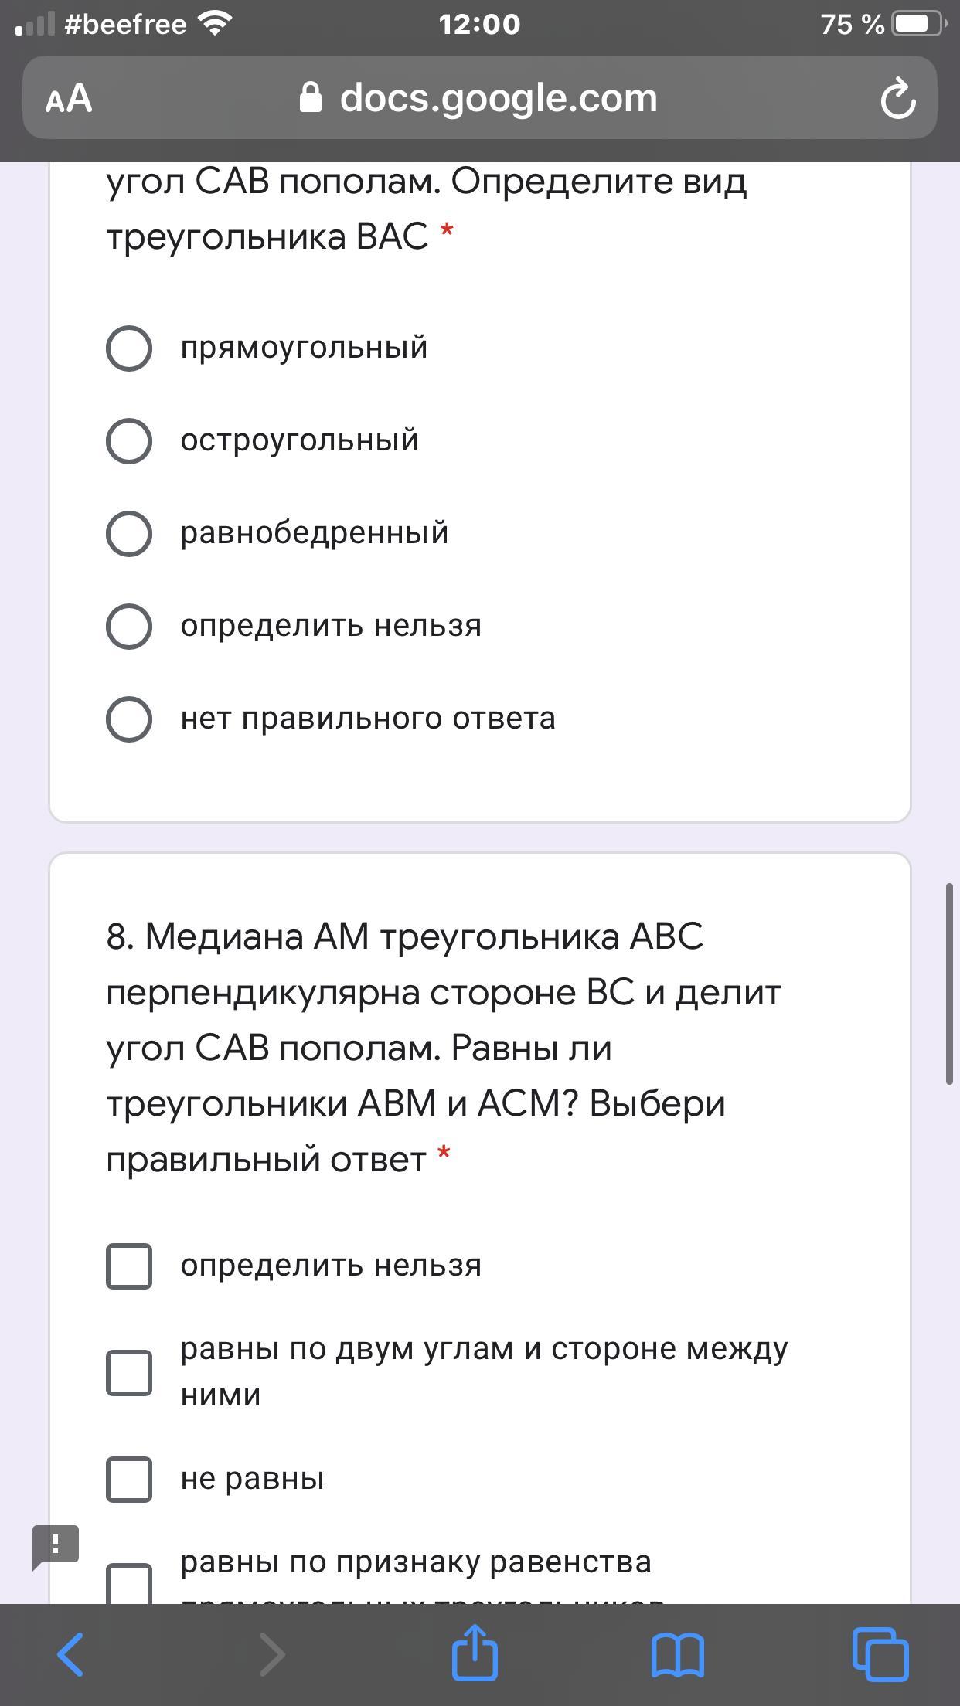Image resolution: width=960 pixels, height=1706 pixels.
Task: Reload the page with refresh icon
Action: pyautogui.click(x=897, y=98)
